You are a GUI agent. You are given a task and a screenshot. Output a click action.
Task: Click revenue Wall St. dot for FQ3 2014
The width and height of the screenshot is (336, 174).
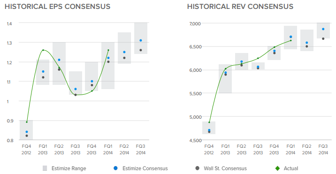(x=323, y=39)
